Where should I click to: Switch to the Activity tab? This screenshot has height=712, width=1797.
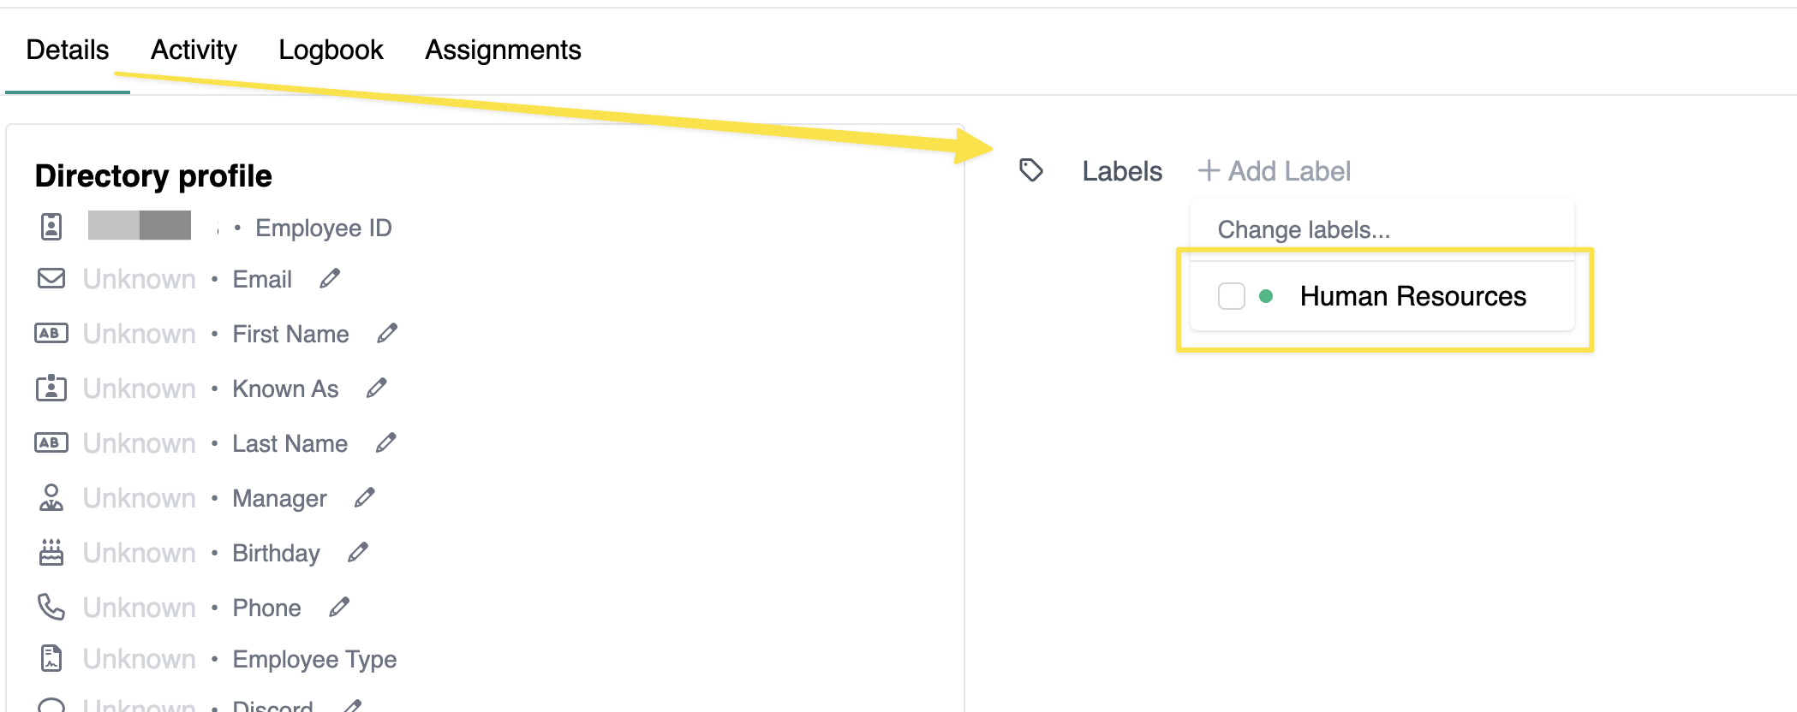(194, 50)
